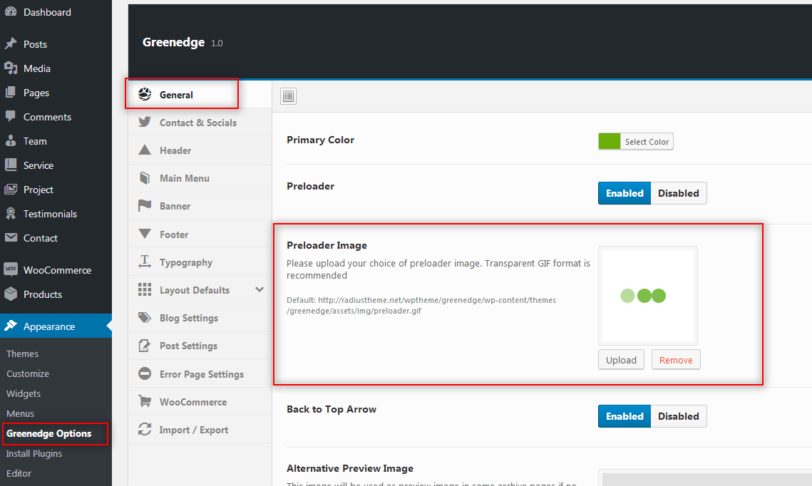
Task: Click the Service book icon
Action: tap(11, 165)
